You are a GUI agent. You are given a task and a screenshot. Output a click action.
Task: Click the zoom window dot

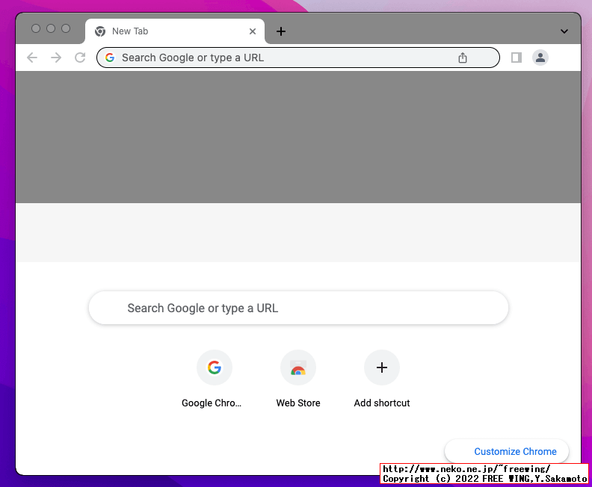coord(66,28)
